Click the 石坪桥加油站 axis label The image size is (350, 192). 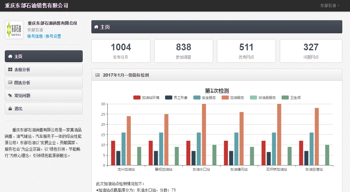277,170
